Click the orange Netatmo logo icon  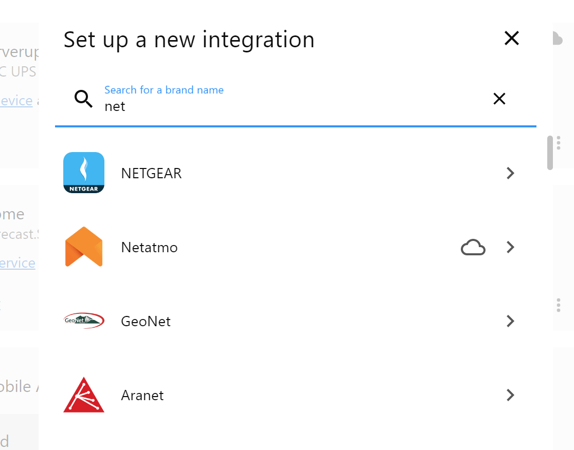[84, 247]
